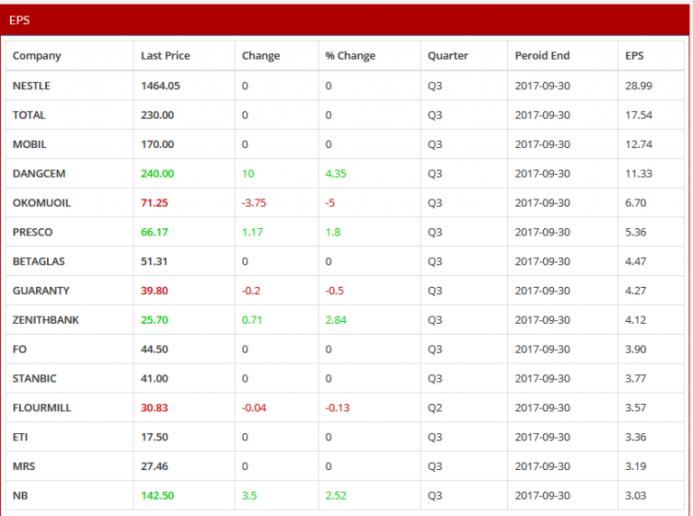The width and height of the screenshot is (693, 516).
Task: Click FO last price 44.50
Action: (154, 349)
